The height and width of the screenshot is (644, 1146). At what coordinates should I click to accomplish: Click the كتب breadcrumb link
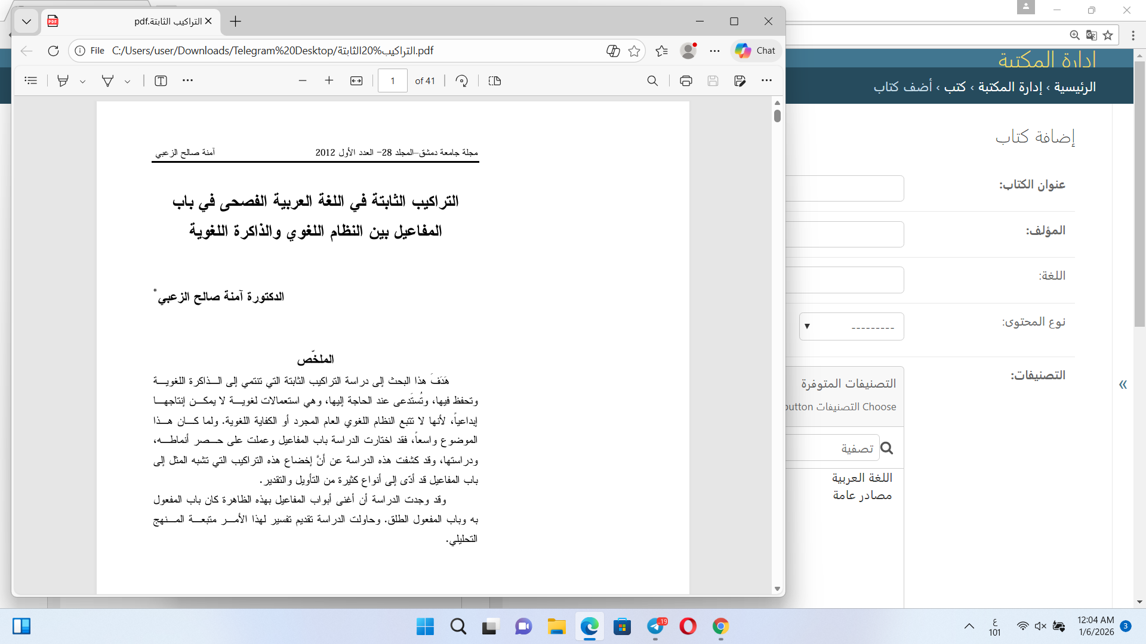pyautogui.click(x=955, y=87)
